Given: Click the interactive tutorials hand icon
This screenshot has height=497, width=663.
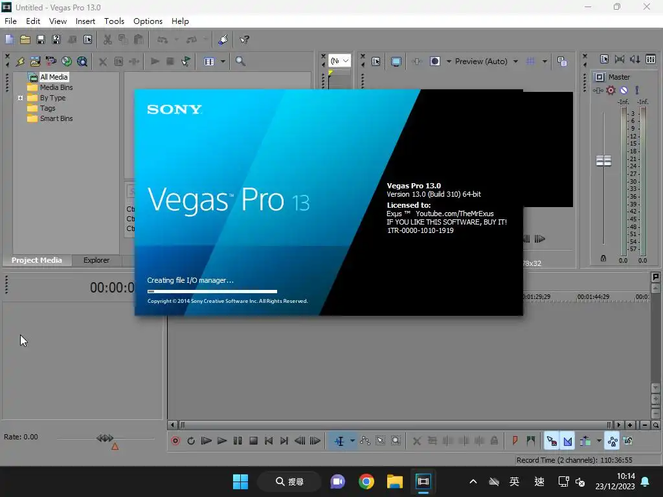Looking at the screenshot, I should [223, 39].
